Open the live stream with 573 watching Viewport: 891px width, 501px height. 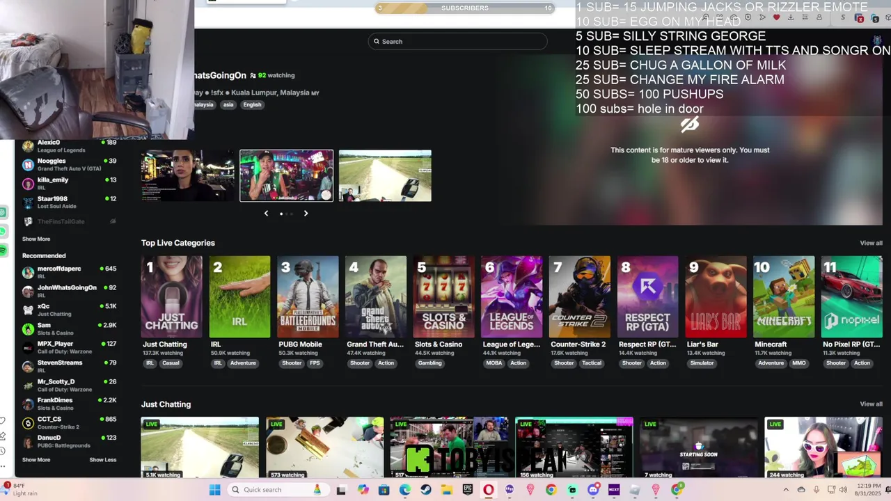[324, 448]
